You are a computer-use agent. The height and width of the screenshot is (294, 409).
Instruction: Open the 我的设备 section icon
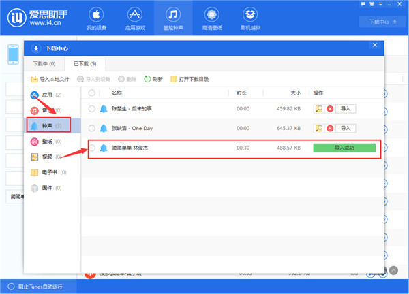pos(96,14)
